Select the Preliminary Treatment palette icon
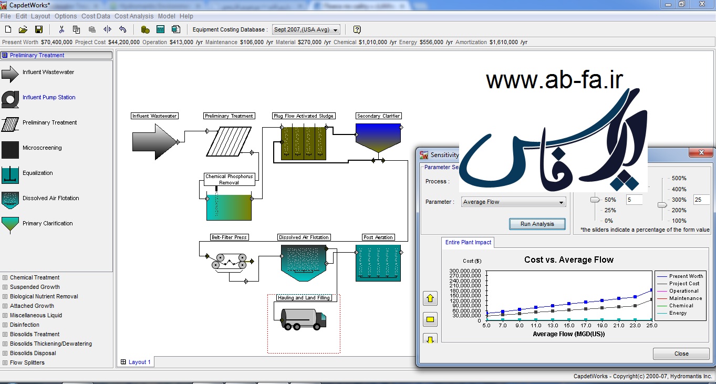716x384 pixels. pyautogui.click(x=10, y=124)
